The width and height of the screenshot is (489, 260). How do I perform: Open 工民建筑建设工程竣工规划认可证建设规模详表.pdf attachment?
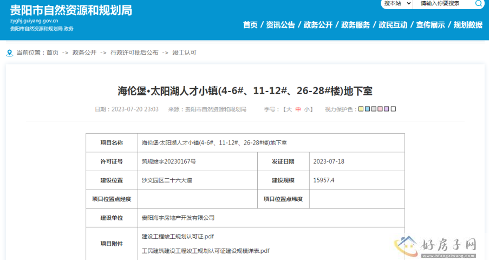pos(206,251)
